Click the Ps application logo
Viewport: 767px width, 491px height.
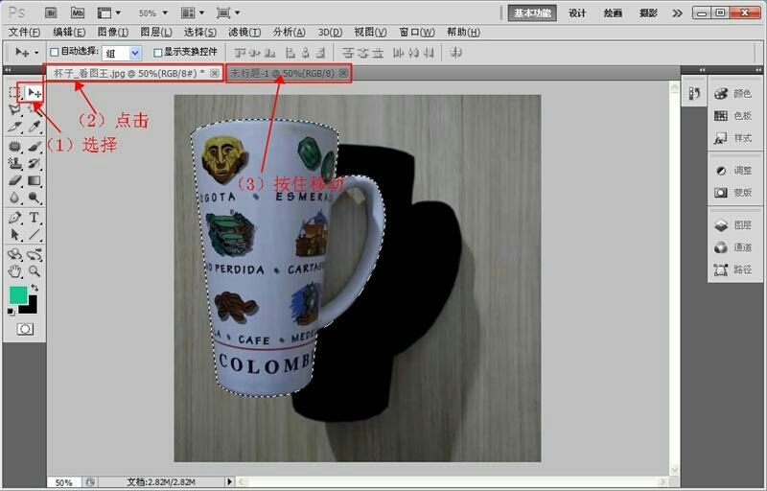tap(16, 12)
